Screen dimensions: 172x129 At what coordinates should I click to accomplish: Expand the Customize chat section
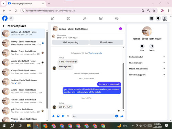pyautogui.click(x=147, y=57)
